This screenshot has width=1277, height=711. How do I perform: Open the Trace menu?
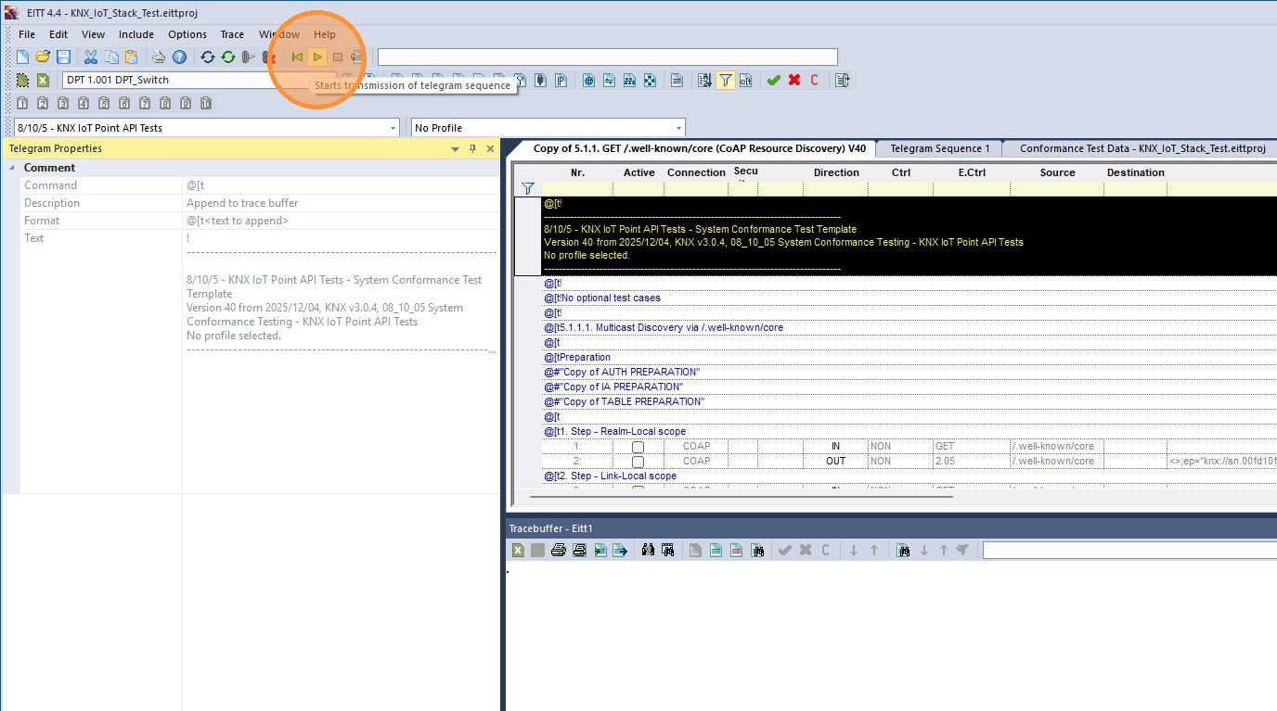(232, 34)
